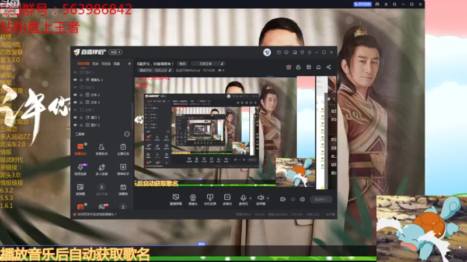Select the 窗口 1 source row

tap(102, 118)
